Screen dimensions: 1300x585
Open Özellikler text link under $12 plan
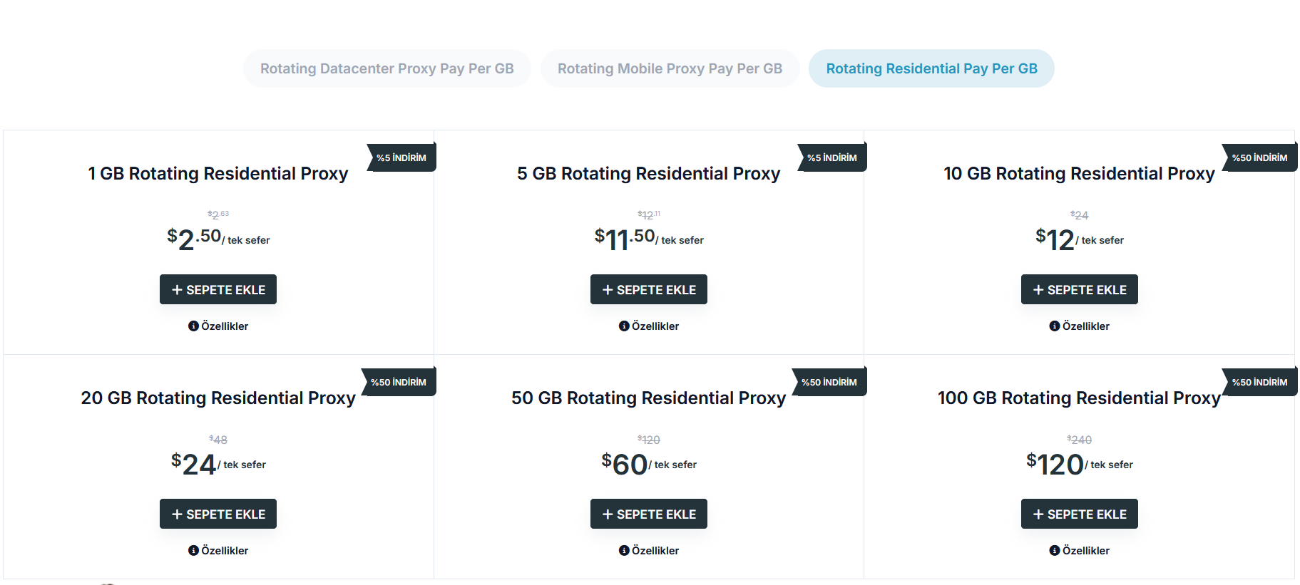[x=1086, y=326]
